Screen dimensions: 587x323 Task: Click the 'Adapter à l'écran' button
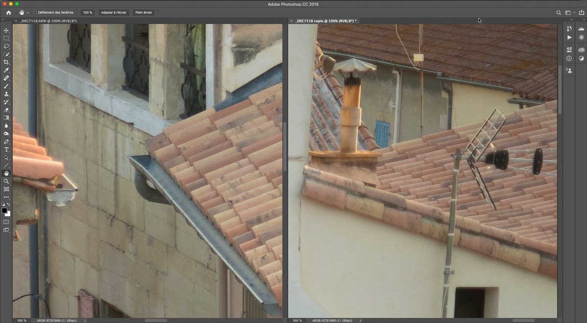(x=114, y=12)
